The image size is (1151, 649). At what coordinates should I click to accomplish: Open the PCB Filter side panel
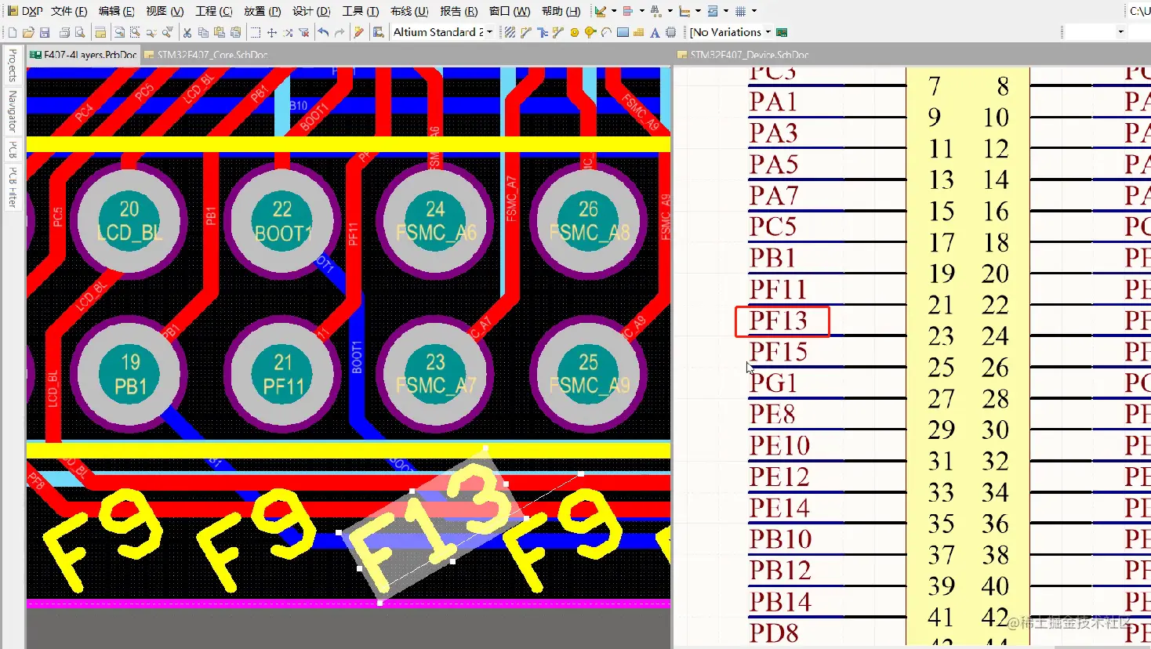coord(12,187)
